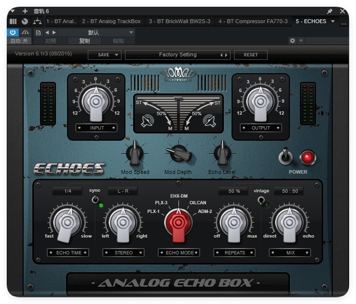The height and width of the screenshot is (304, 356).
Task: Toggle automation mode 自动: 关
Action: [19, 41]
